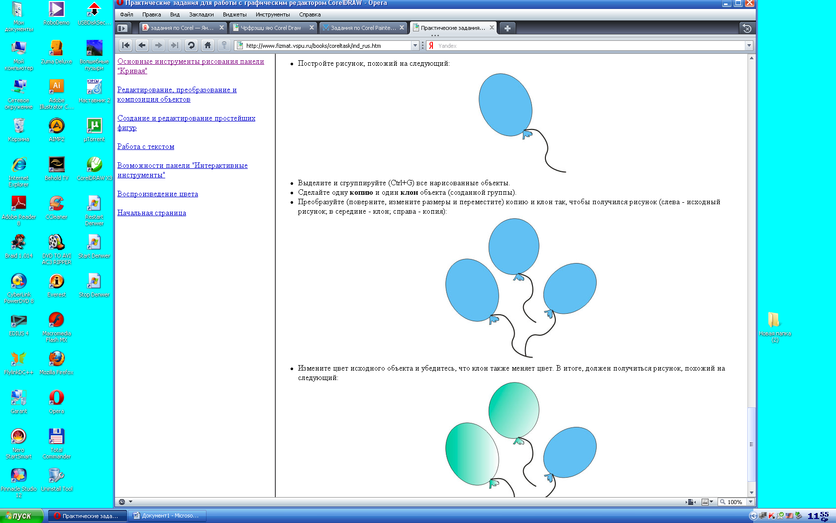
Task: Click the Opera Unite/status globe icon
Action: (122, 502)
